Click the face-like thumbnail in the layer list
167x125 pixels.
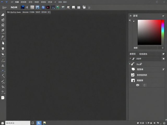[x=133, y=75]
